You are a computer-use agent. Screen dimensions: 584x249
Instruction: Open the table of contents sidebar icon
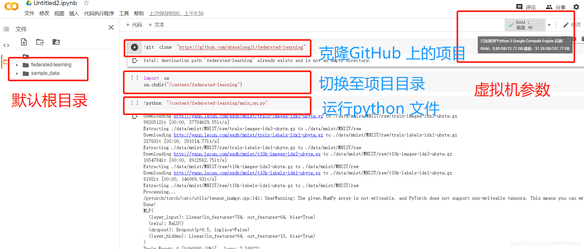tap(6, 29)
